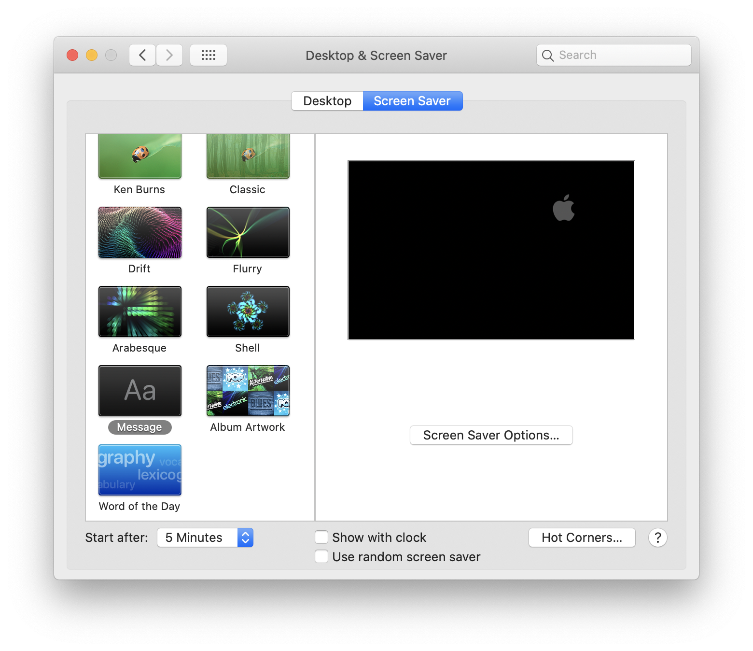753x651 pixels.
Task: Choose the Flurry screen saver thumbnail
Action: click(x=248, y=232)
